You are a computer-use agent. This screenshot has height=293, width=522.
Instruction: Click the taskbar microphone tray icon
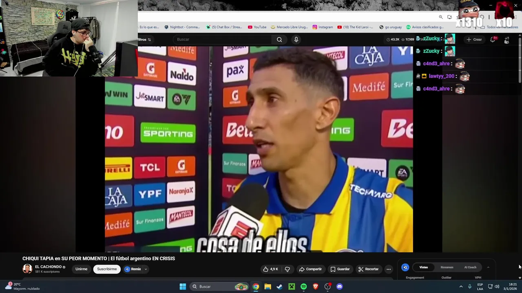pyautogui.click(x=470, y=286)
